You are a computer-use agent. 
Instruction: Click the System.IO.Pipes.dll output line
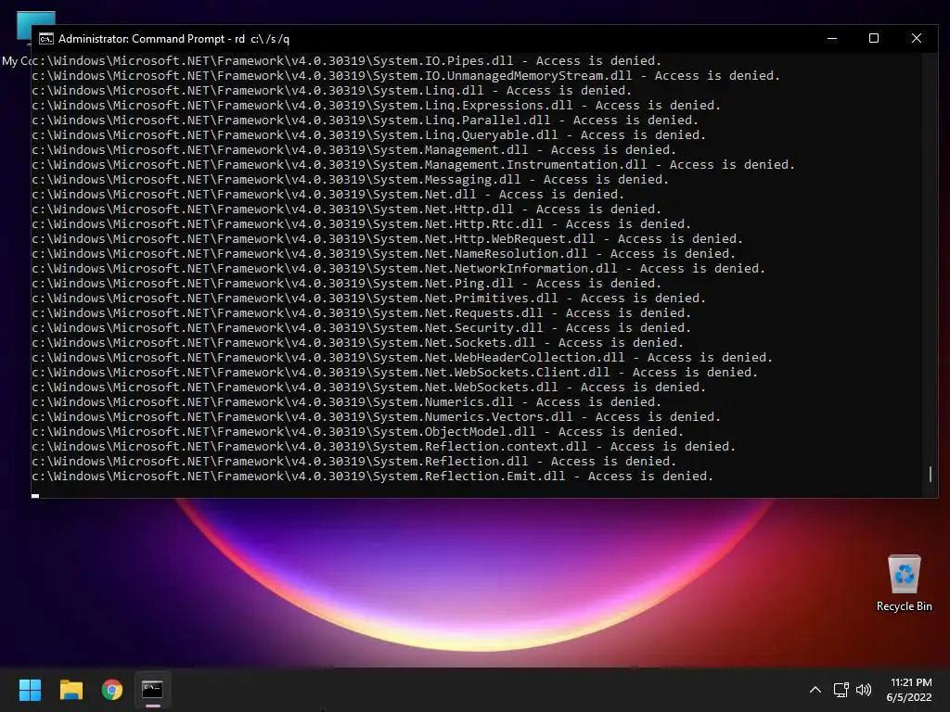[347, 60]
